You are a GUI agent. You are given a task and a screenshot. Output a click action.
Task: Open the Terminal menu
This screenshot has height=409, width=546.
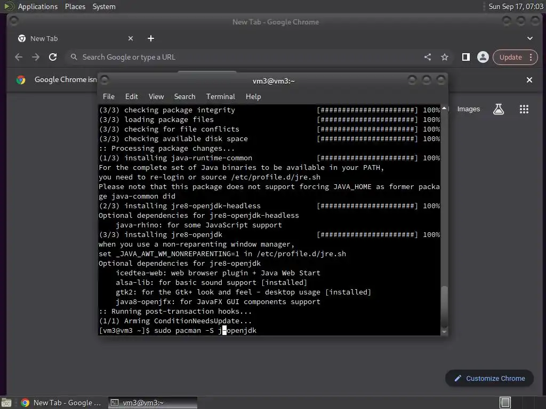[x=220, y=97]
